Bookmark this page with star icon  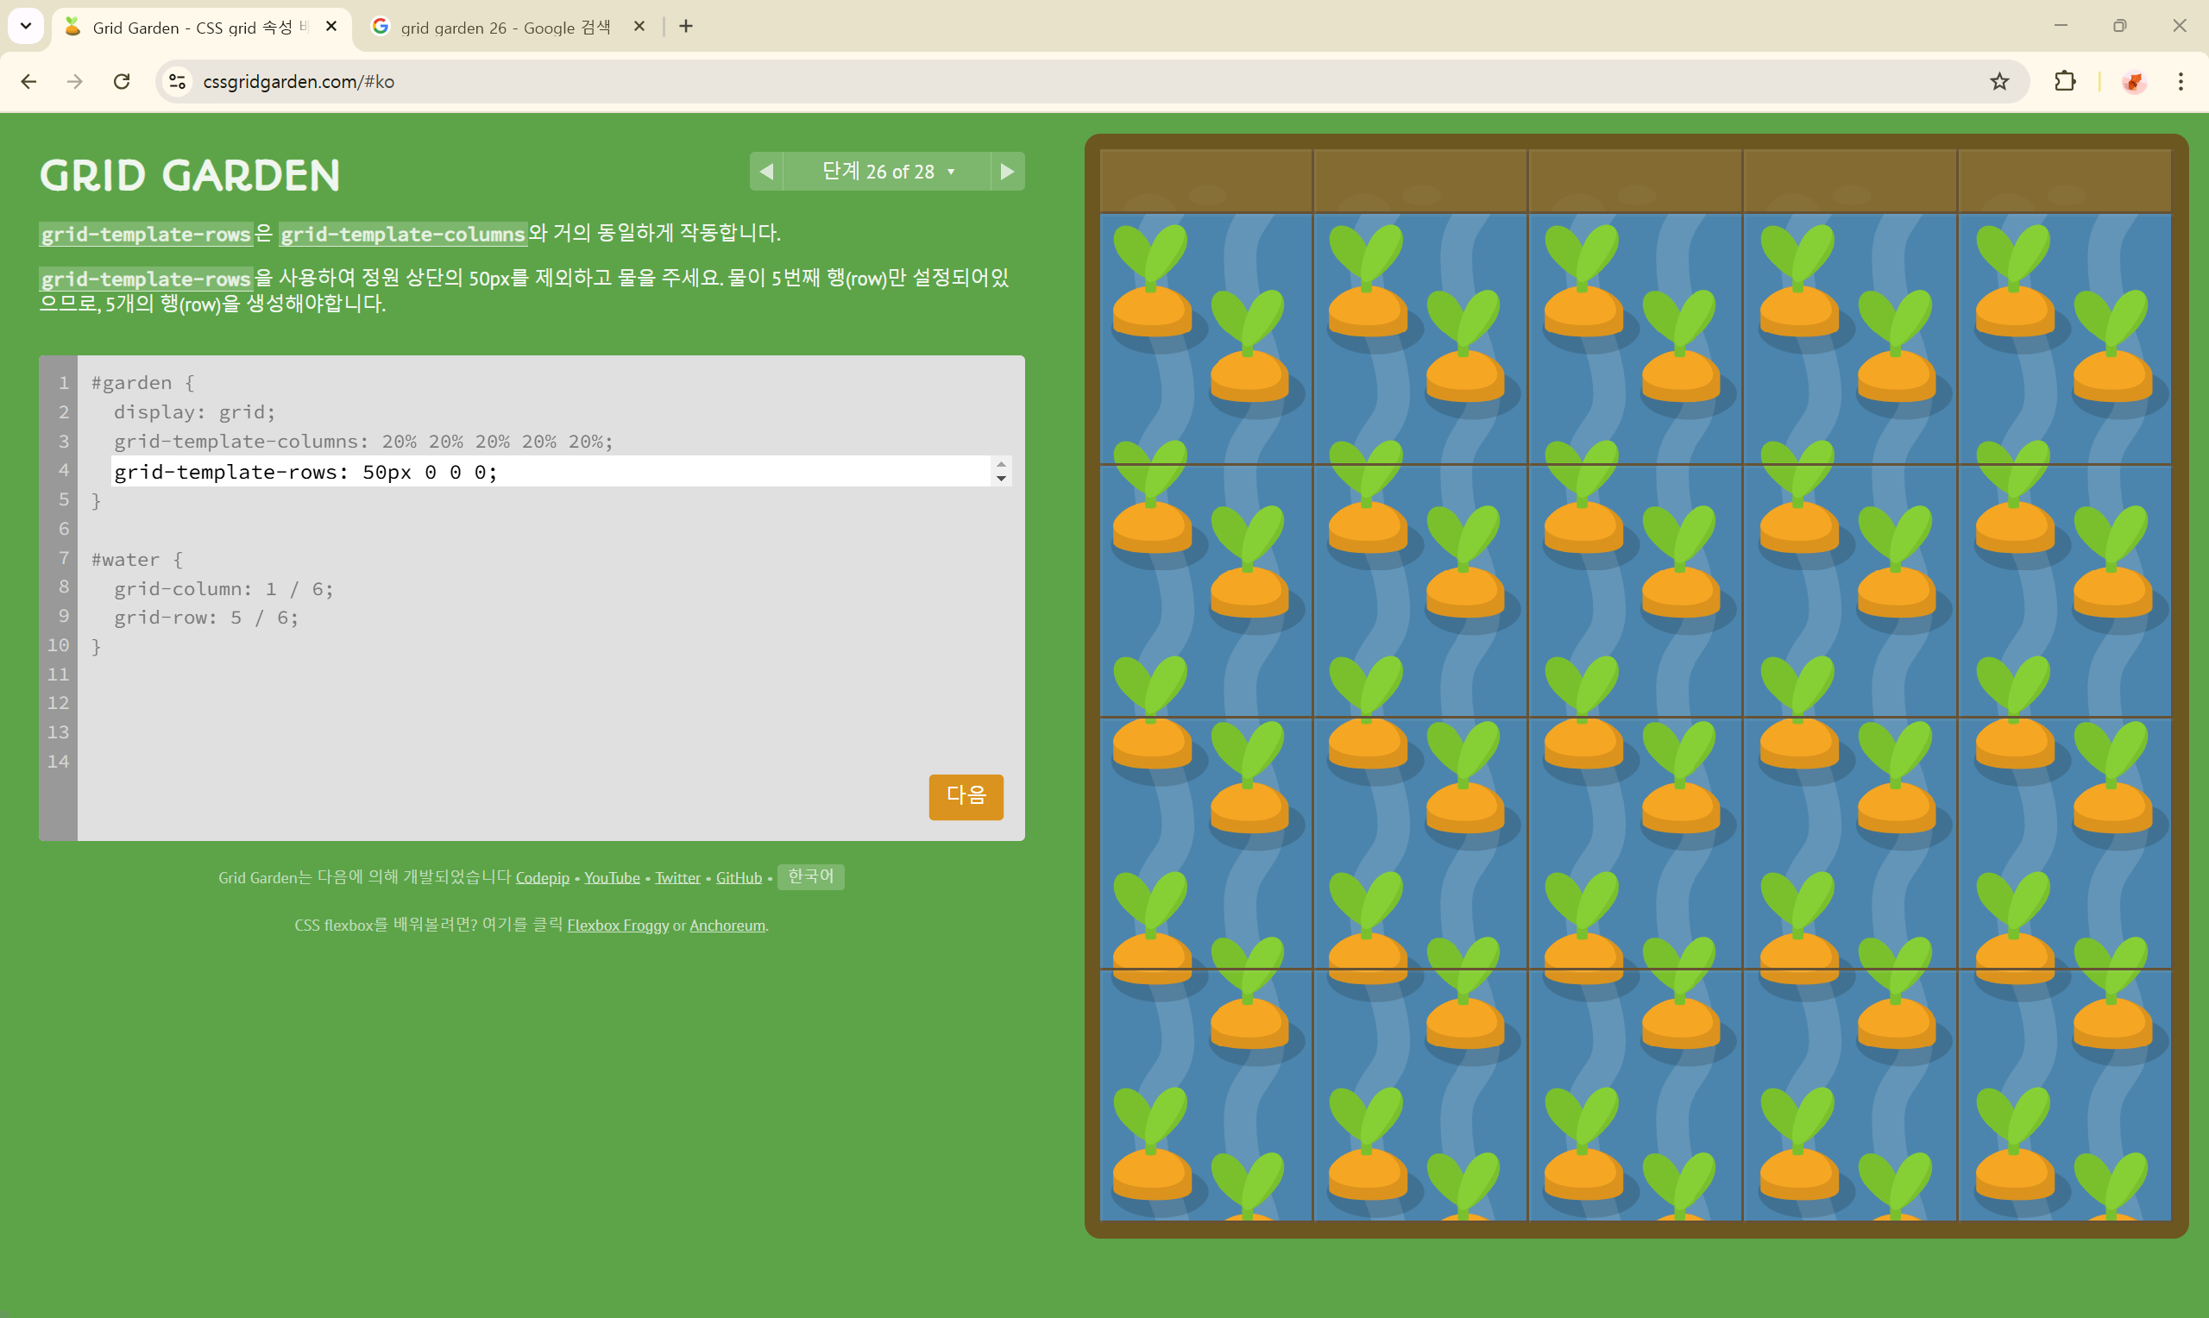click(1998, 82)
